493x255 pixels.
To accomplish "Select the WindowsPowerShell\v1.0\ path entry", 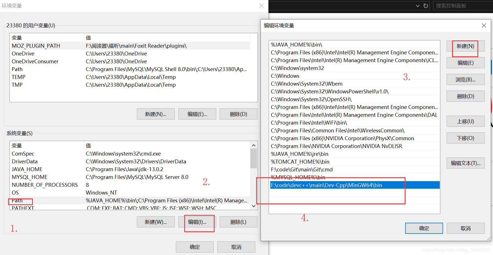I will click(354, 91).
